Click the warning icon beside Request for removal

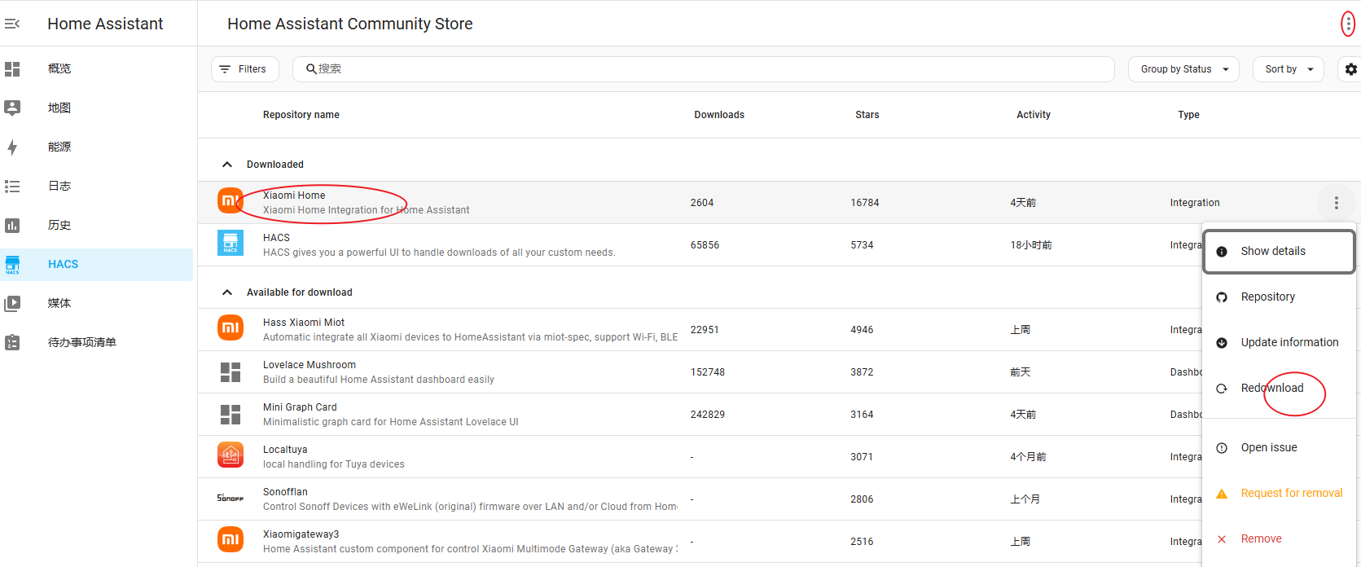point(1222,494)
